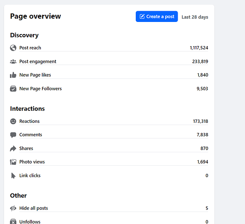Open the New Page Followers row
This screenshot has width=245, height=224.
109,89
